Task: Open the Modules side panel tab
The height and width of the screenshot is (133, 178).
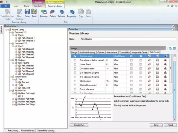Action: (x=1, y=29)
